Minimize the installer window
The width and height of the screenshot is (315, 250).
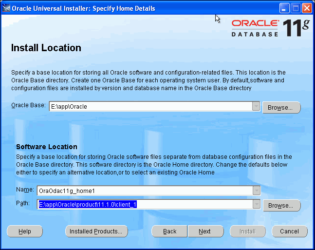285,8
